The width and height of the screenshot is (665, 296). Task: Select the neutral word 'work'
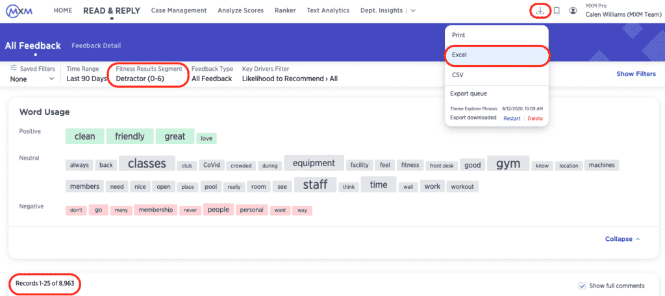tap(432, 186)
